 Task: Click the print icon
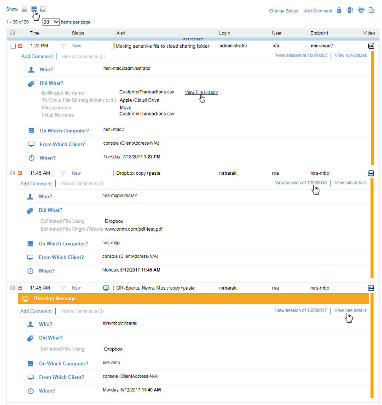(361, 11)
